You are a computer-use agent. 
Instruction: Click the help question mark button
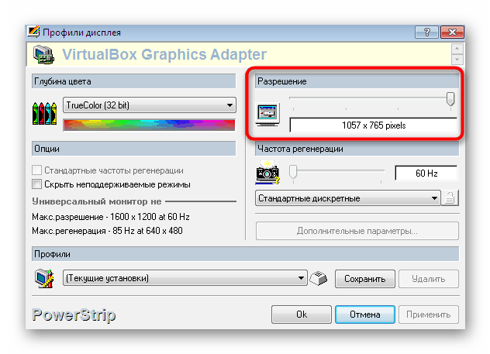coord(426,33)
